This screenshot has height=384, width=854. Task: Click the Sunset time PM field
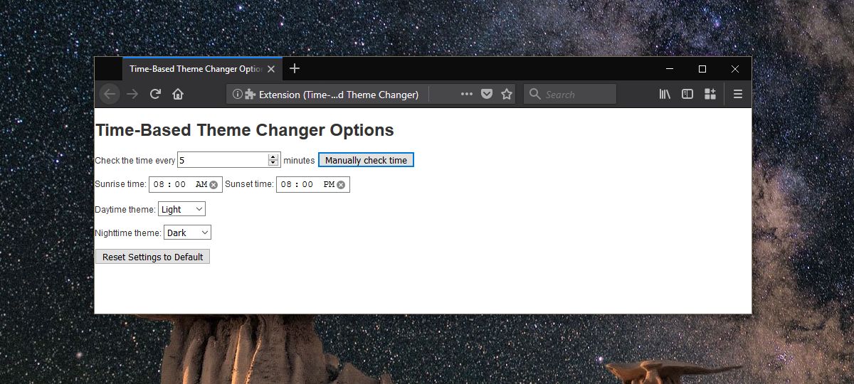pos(329,185)
